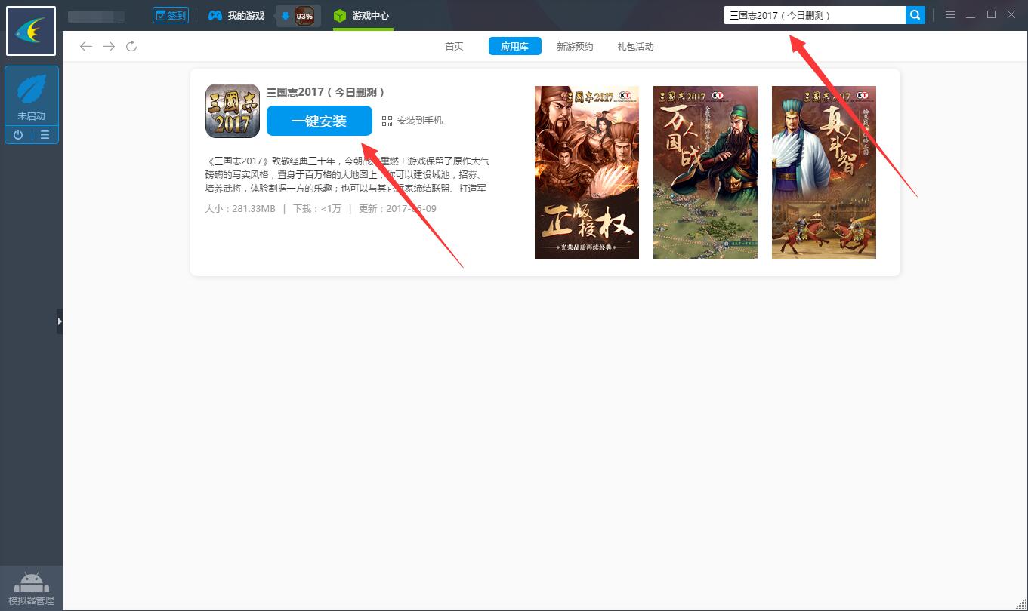
Task: Click 安装到手机 QR link
Action: [x=412, y=121]
